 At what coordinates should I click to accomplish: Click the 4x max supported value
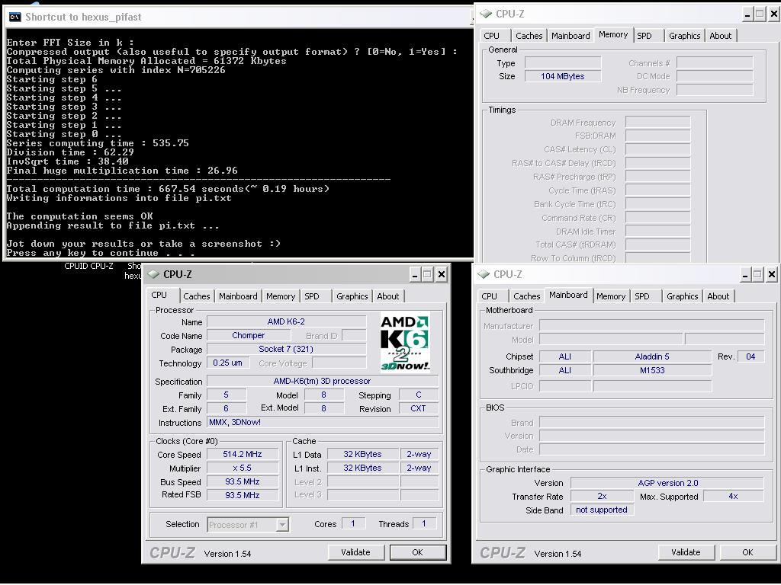click(x=733, y=497)
